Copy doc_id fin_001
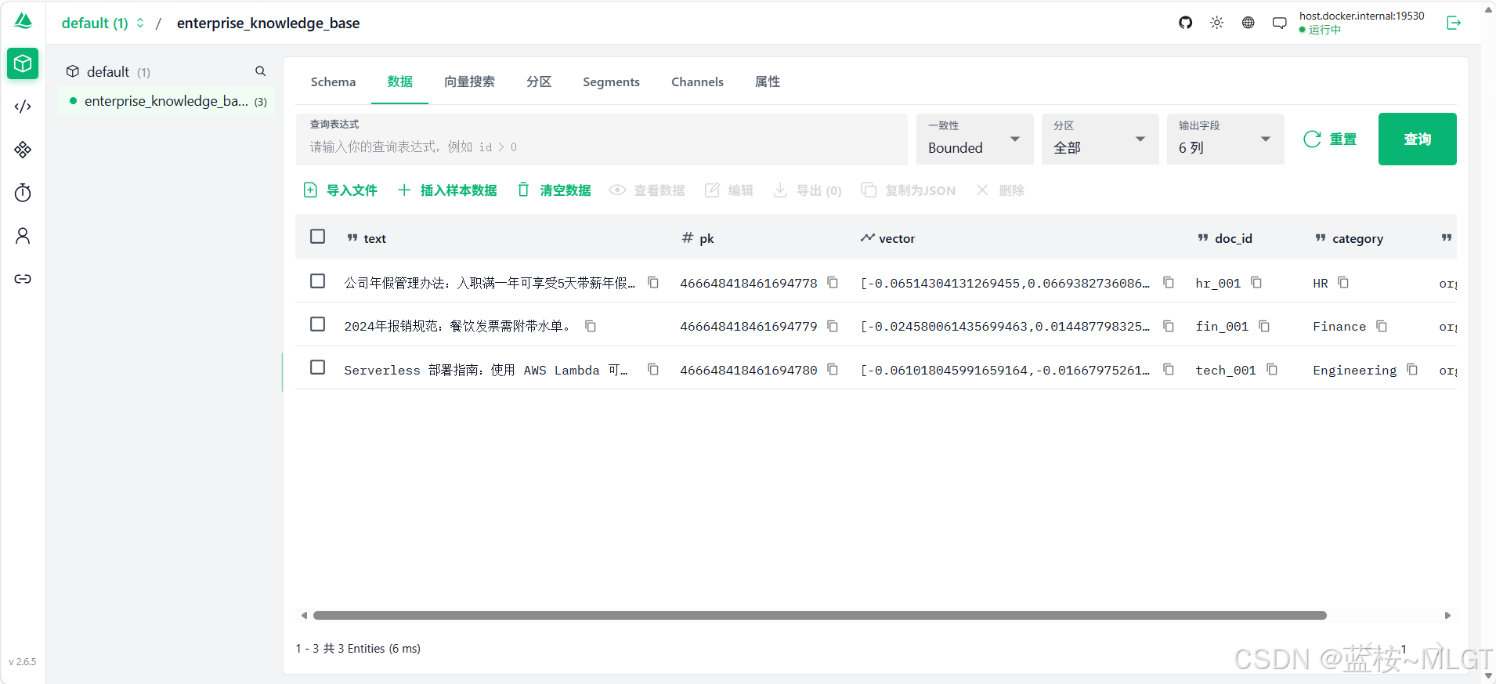Image resolution: width=1496 pixels, height=684 pixels. tap(1264, 326)
